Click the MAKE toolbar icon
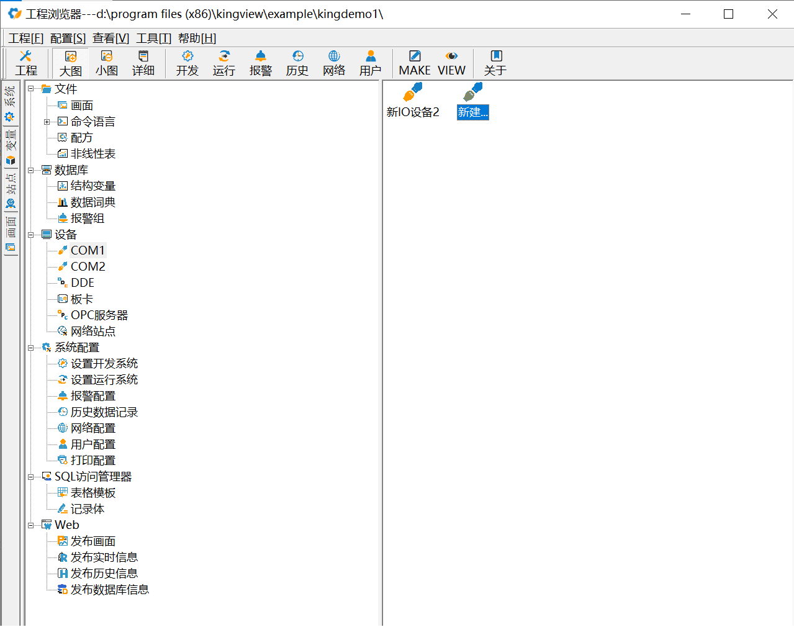The image size is (794, 627). [415, 63]
